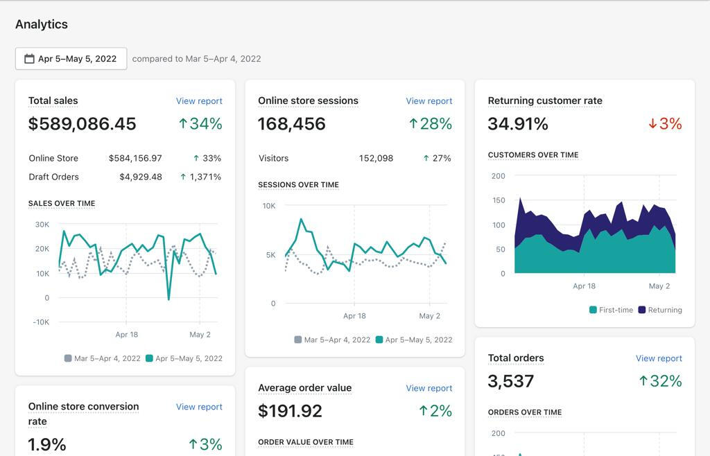Click the up arrow beside 27% visitors
Image resolution: width=710 pixels, height=456 pixels.
[426, 158]
